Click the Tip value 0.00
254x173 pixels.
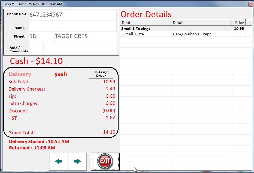pyautogui.click(x=110, y=96)
